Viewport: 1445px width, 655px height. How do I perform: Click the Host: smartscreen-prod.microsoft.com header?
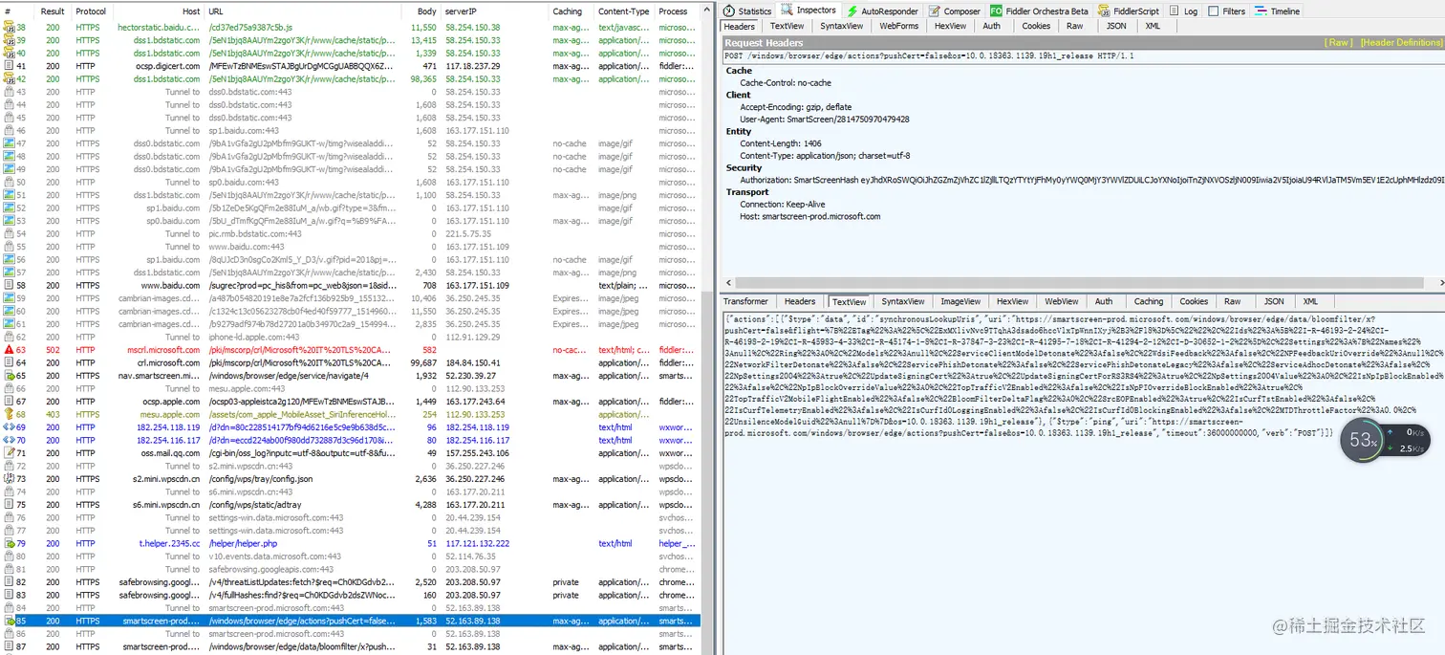click(x=810, y=216)
